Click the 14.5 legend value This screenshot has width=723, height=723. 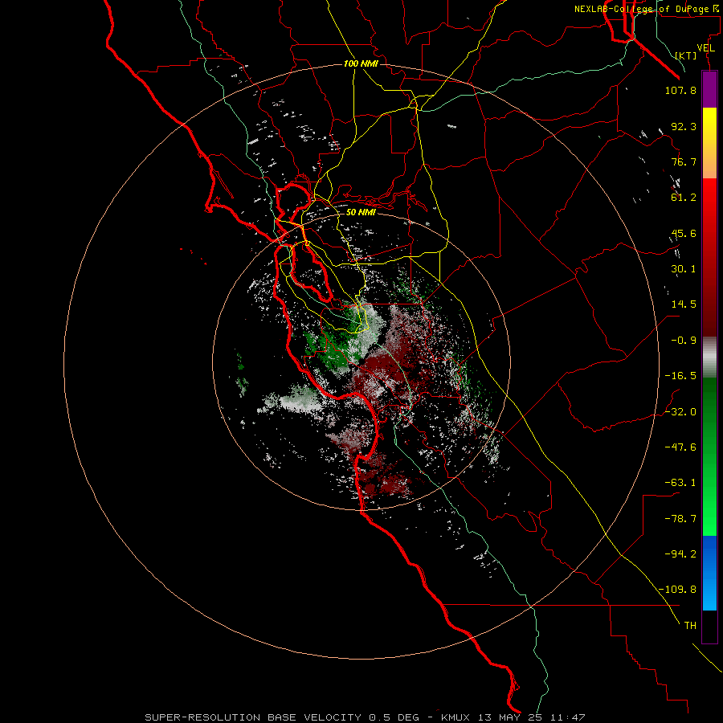pyautogui.click(x=684, y=304)
